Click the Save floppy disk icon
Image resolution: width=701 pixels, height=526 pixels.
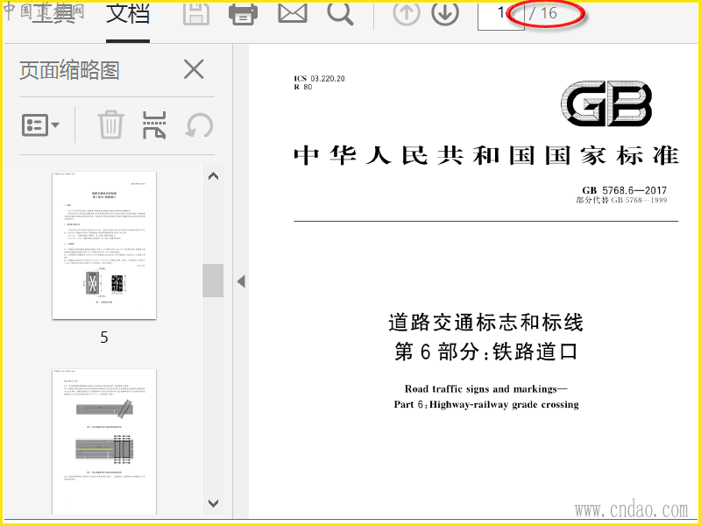click(x=196, y=13)
